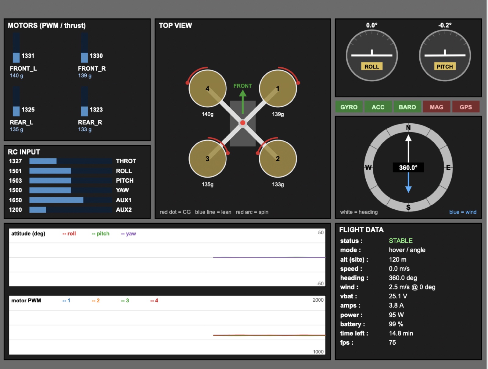Click the '3.8 A' amps value
This screenshot has width=488, height=369.
(396, 305)
